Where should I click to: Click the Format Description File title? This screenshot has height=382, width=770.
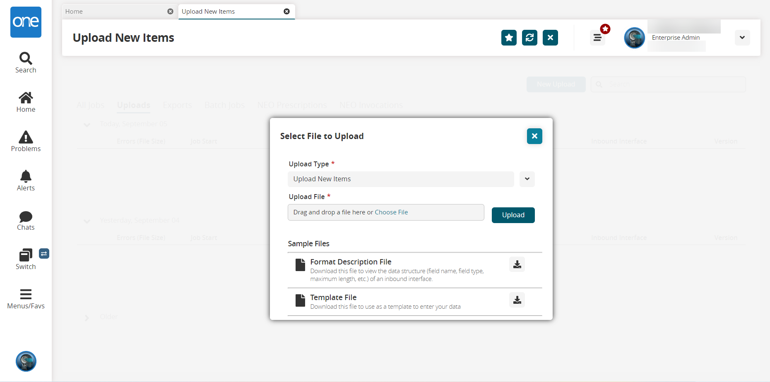(x=351, y=262)
